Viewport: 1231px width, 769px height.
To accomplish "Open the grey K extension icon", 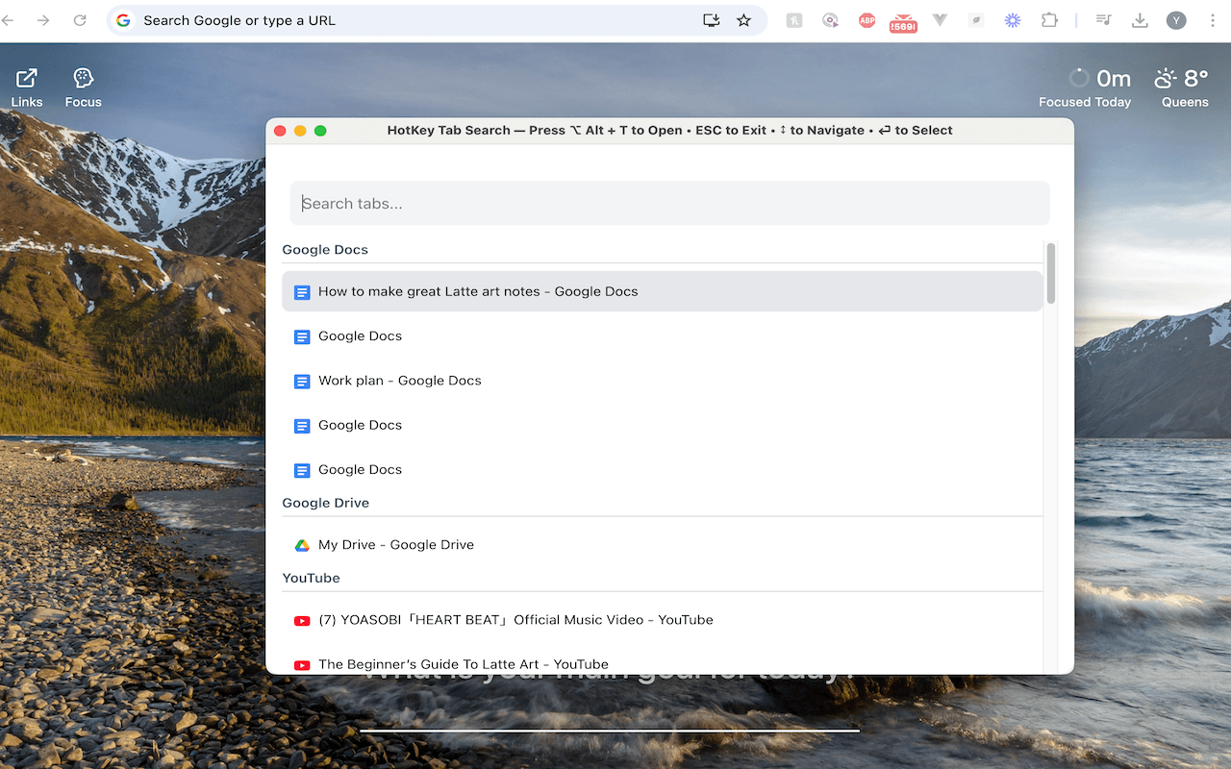I will coord(794,20).
